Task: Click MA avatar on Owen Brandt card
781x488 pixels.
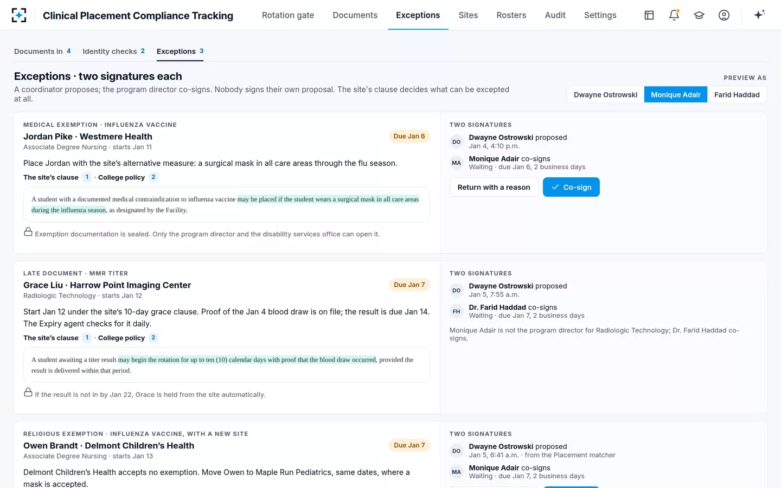Action: point(457,472)
